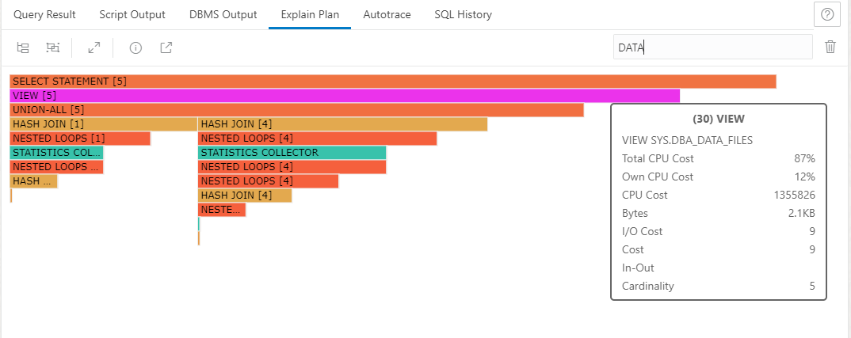
Task: Select the teal STATISTICS COLLECTOR bar
Action: pos(292,153)
